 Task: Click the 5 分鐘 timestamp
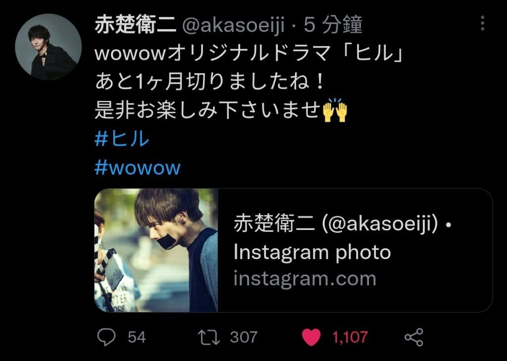click(333, 25)
